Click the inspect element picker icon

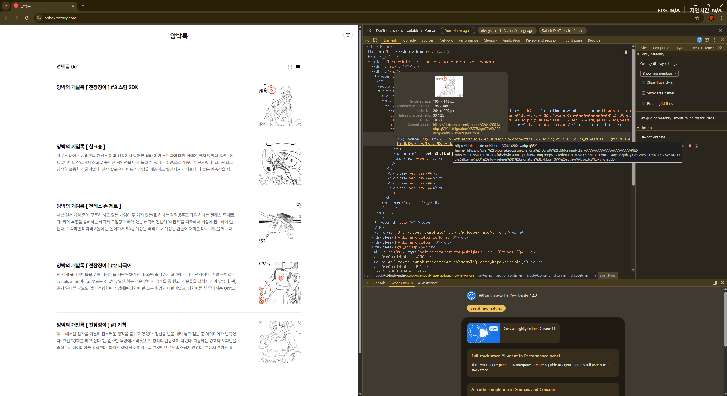[367, 40]
